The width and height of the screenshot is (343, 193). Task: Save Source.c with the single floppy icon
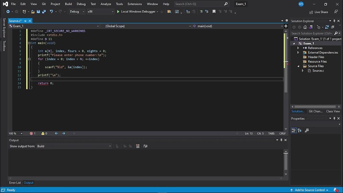click(x=38, y=12)
